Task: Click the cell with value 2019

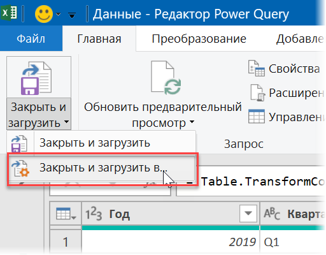Action: pos(171,242)
